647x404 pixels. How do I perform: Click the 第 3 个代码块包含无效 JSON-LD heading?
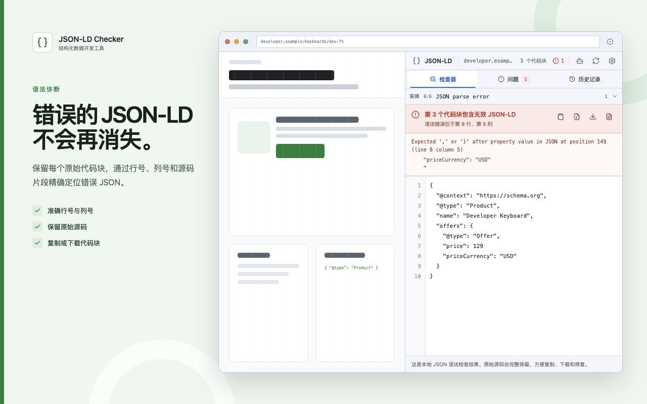470,115
